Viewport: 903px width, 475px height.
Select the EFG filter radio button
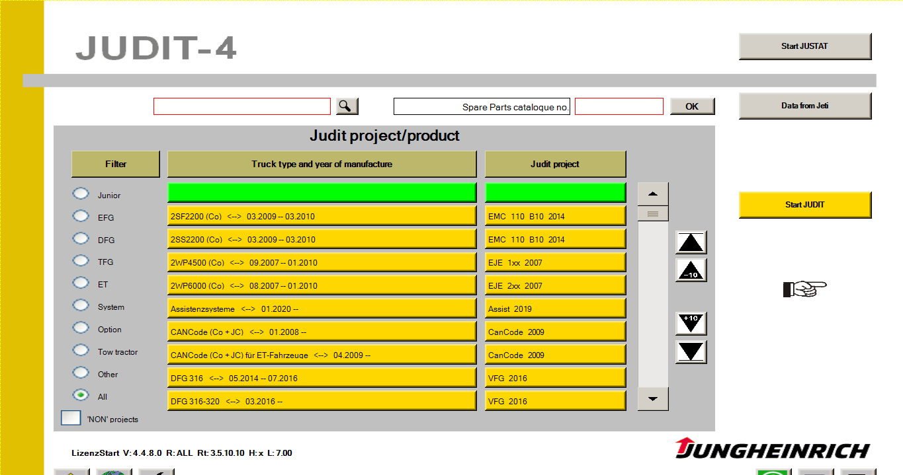(x=81, y=216)
